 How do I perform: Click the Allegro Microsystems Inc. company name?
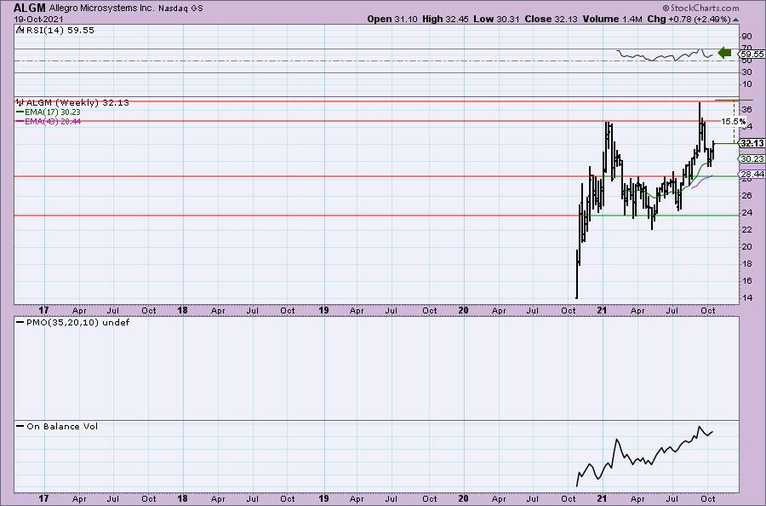(x=102, y=9)
